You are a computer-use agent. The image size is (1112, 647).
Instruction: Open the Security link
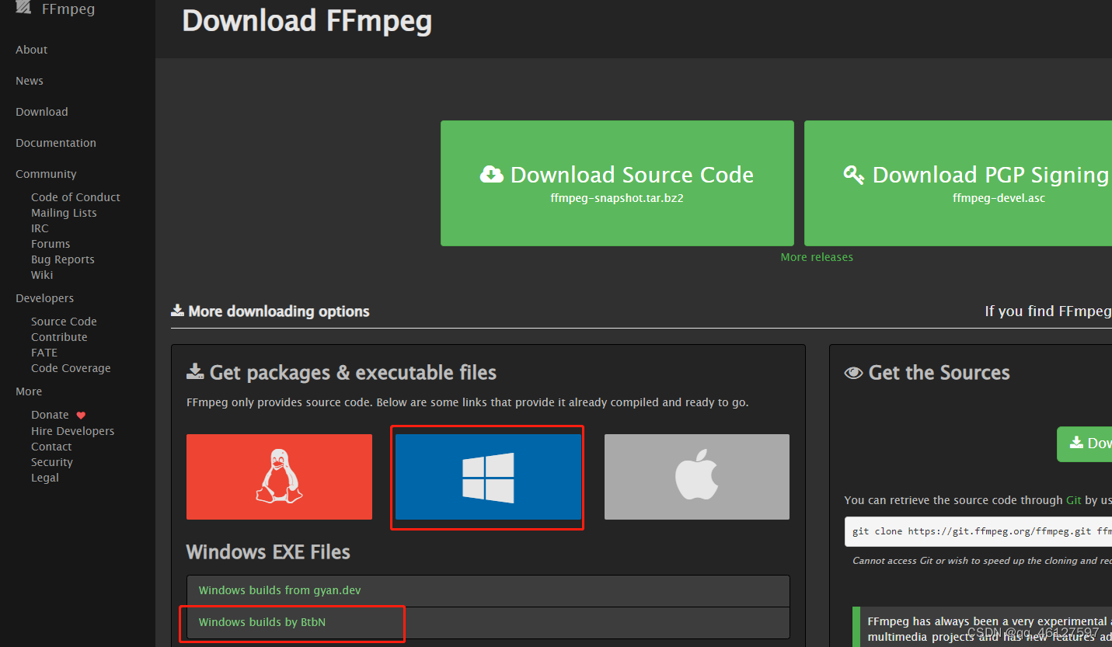[x=52, y=462]
